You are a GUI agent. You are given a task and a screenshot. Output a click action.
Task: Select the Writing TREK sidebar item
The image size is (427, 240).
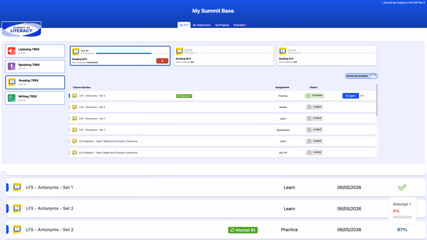point(35,98)
